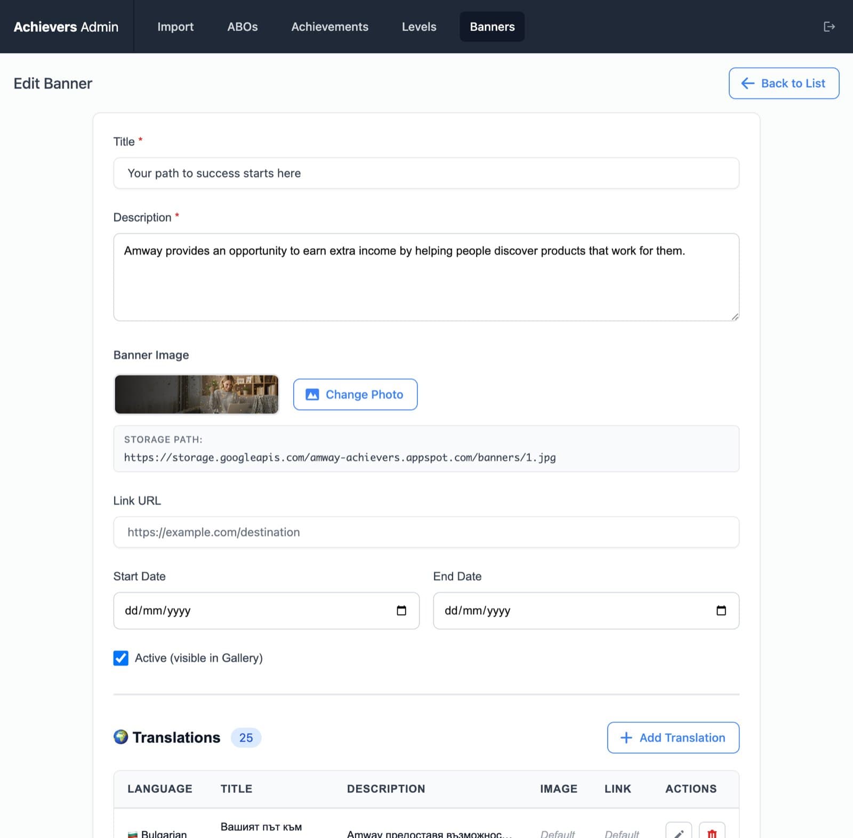Image resolution: width=853 pixels, height=838 pixels.
Task: Click the storage path URL text
Action: pos(340,457)
